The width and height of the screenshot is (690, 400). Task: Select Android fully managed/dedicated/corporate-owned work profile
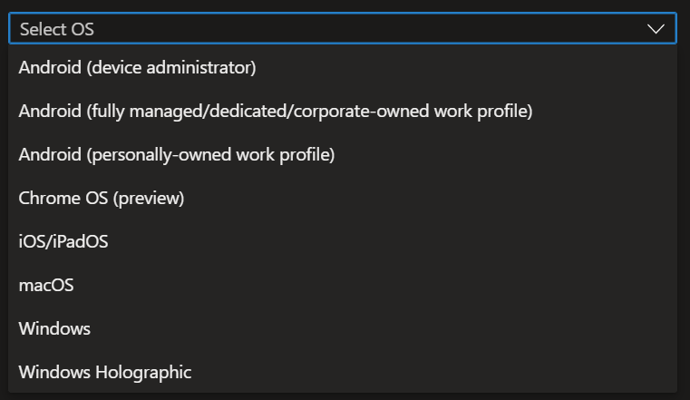(x=275, y=111)
